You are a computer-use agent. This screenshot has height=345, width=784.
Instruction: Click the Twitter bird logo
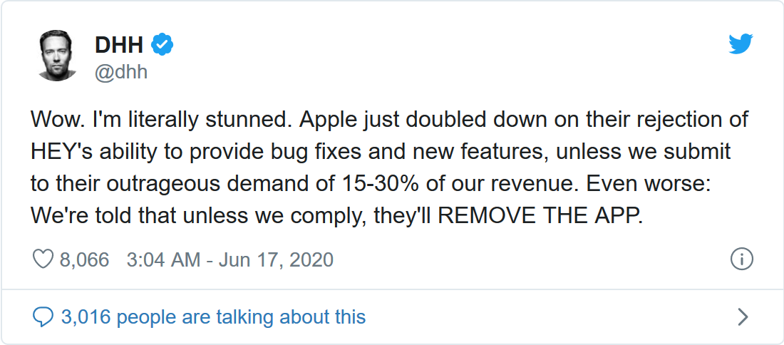tap(741, 44)
